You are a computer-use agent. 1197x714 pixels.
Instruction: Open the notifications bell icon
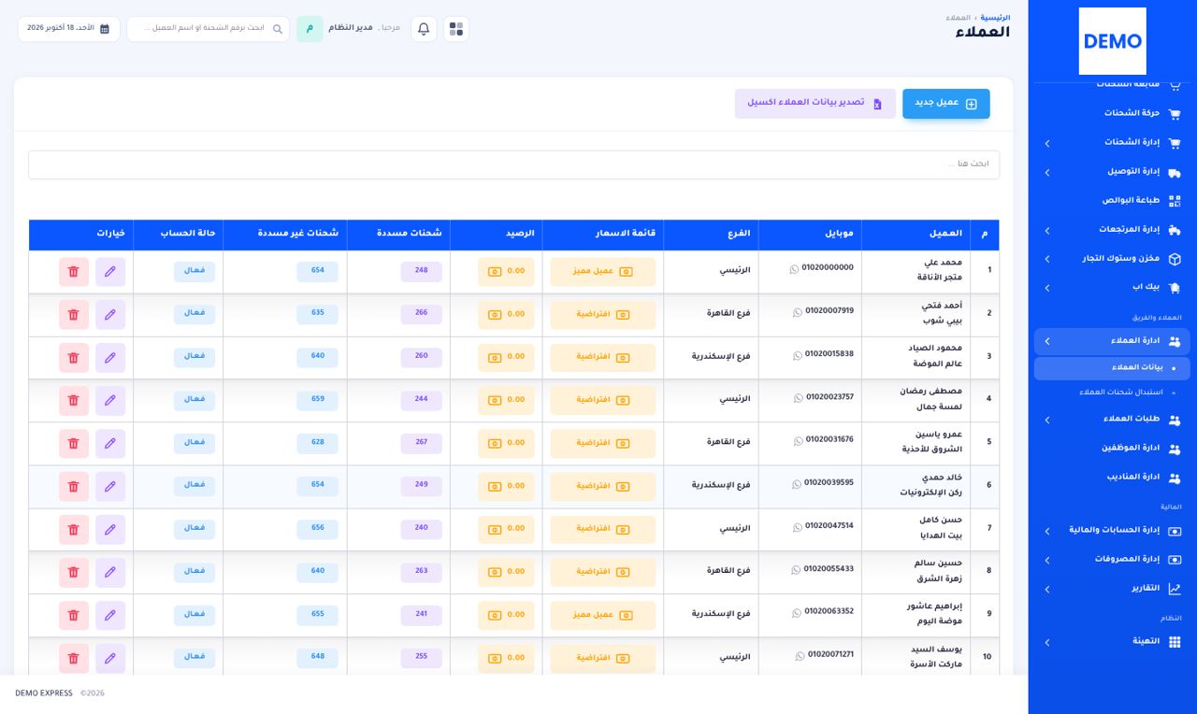click(x=424, y=29)
